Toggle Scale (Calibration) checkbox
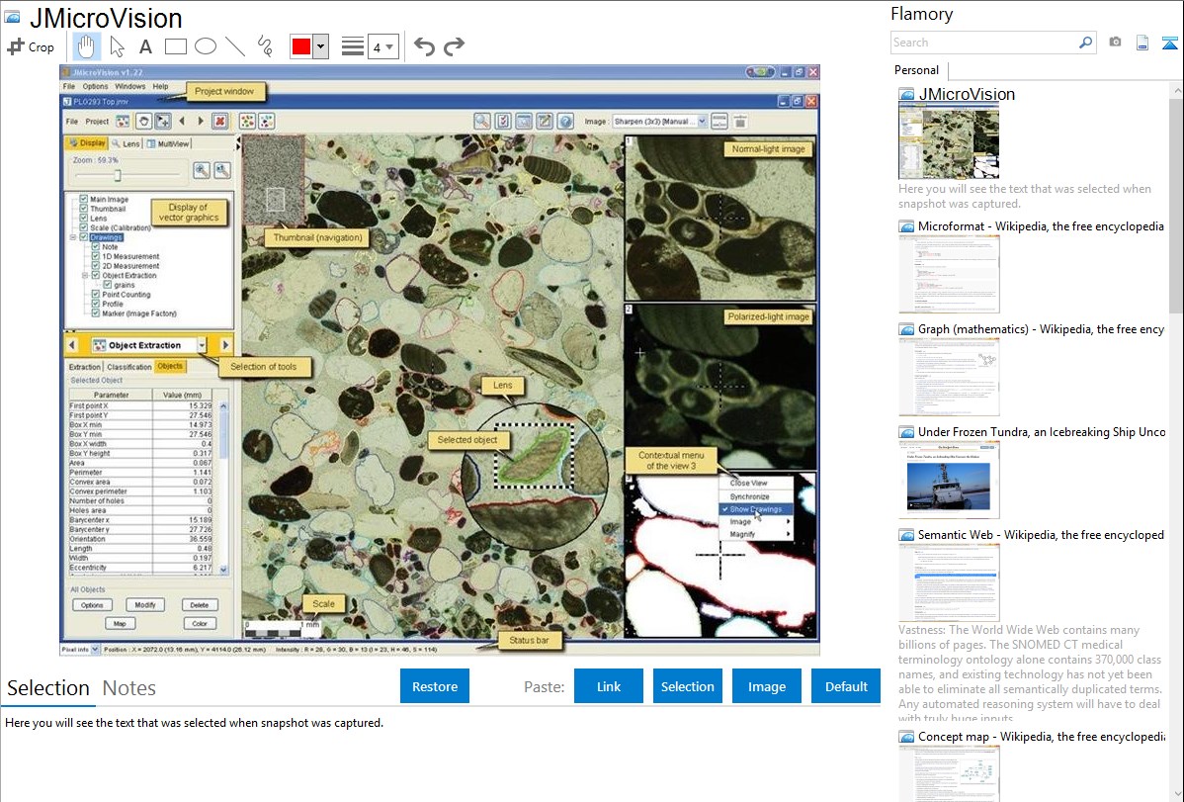 (84, 227)
